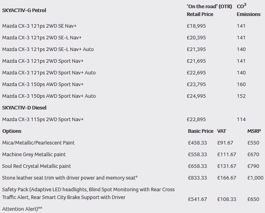265x213 pixels.
Task: Click the £24,995 price for AWD Auto
Action: click(196, 96)
